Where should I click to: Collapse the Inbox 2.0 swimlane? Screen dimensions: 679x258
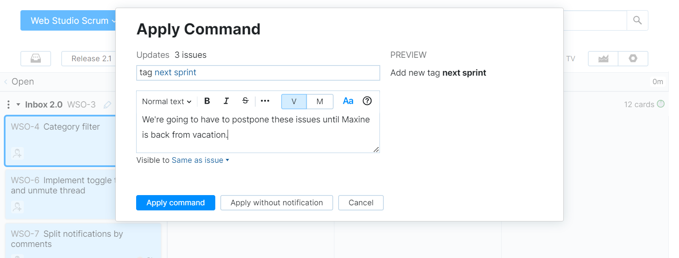pos(18,105)
